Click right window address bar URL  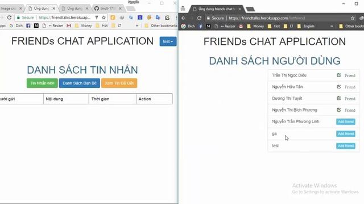(267, 18)
